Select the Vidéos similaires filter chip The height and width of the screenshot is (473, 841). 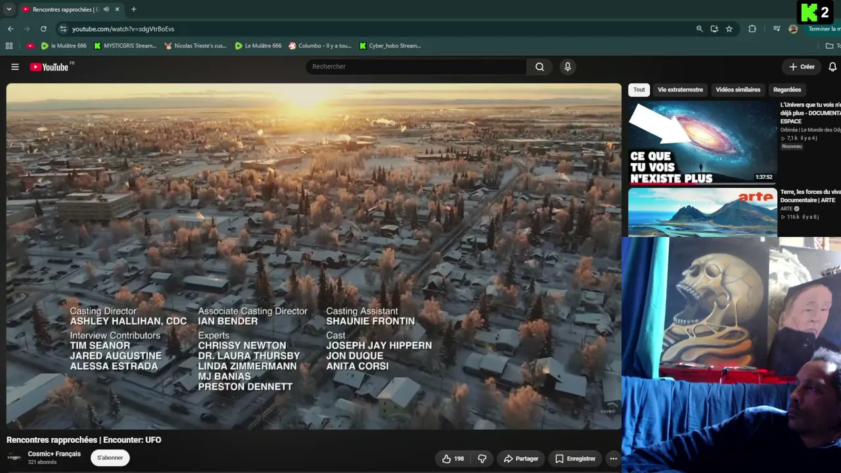[x=738, y=89]
